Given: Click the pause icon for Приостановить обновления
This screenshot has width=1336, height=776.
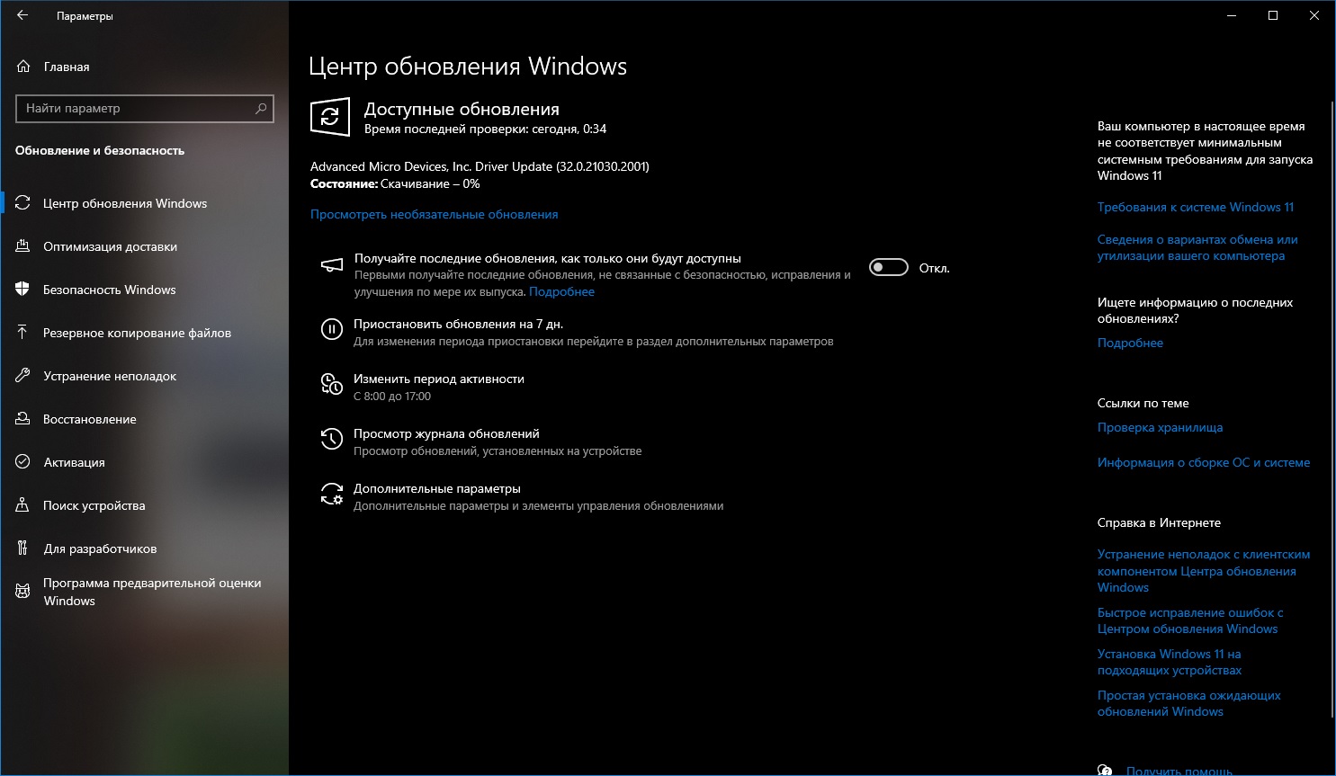Looking at the screenshot, I should click(332, 330).
